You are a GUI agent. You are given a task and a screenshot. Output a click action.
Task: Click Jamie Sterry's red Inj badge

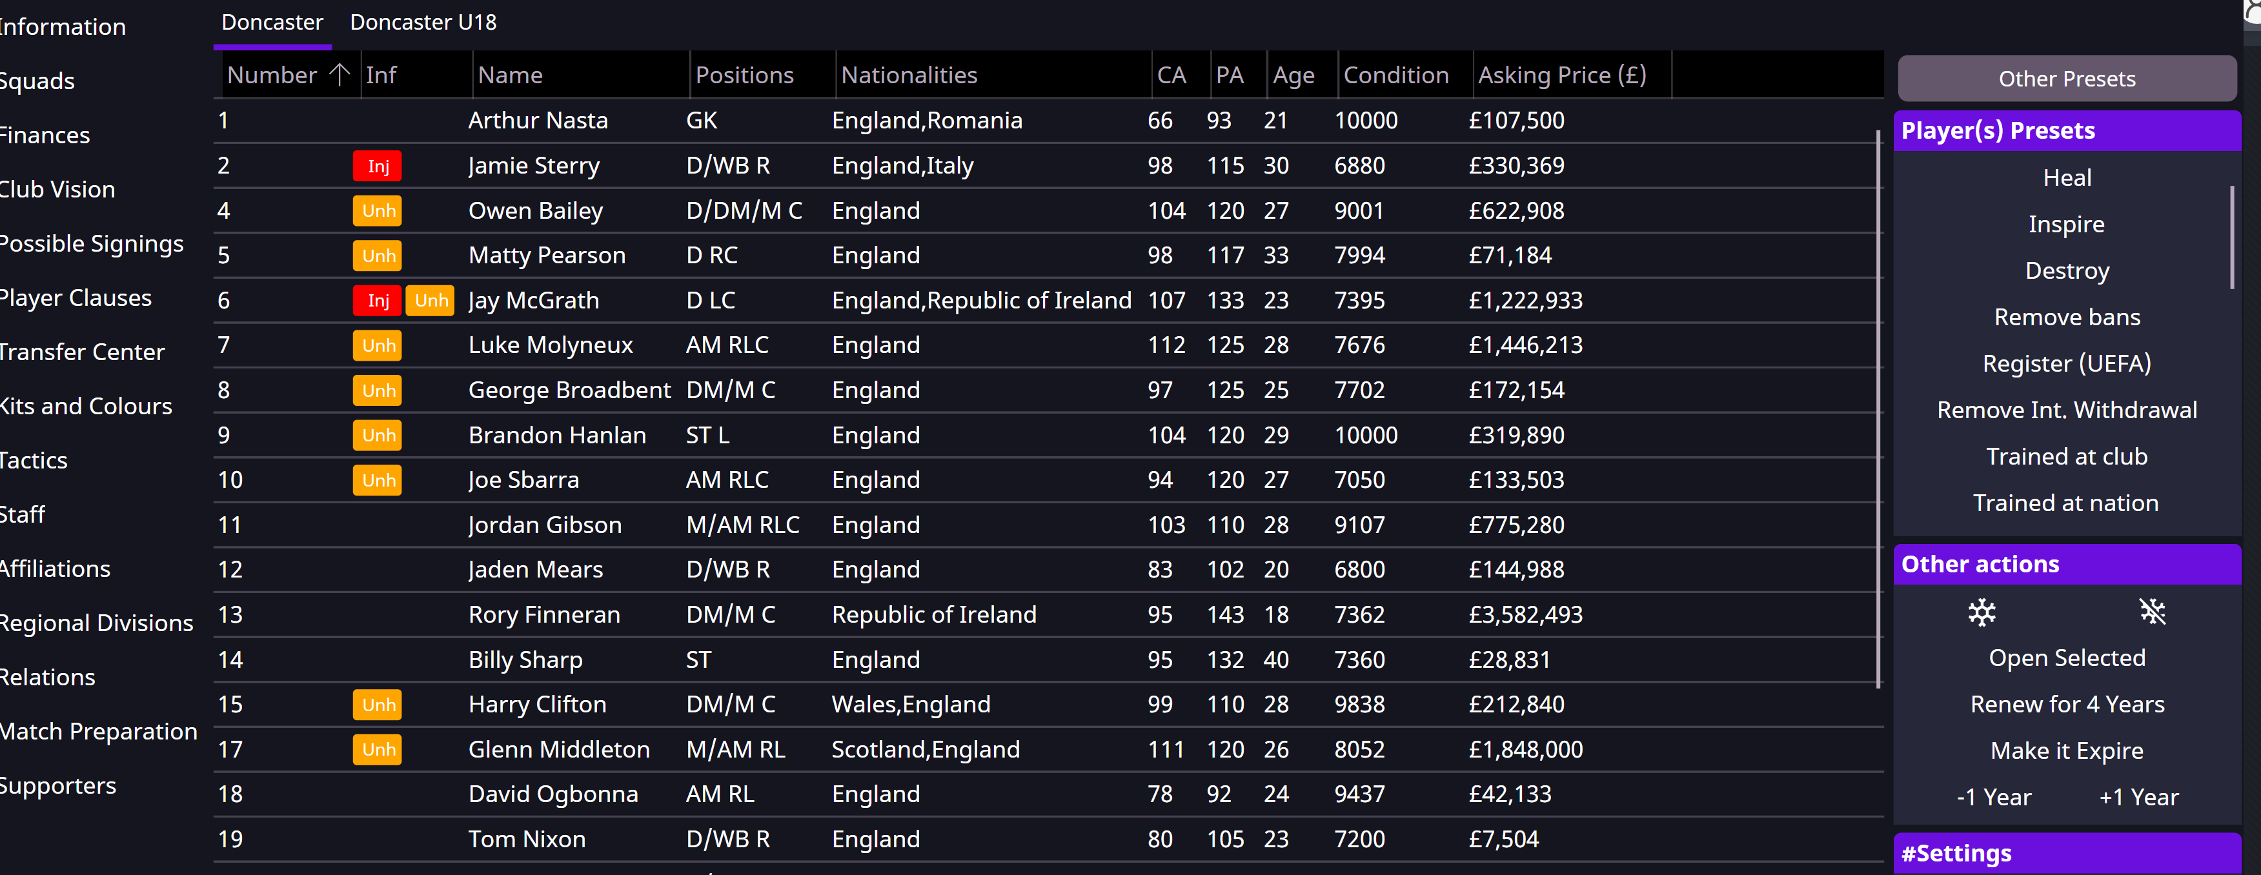click(378, 166)
